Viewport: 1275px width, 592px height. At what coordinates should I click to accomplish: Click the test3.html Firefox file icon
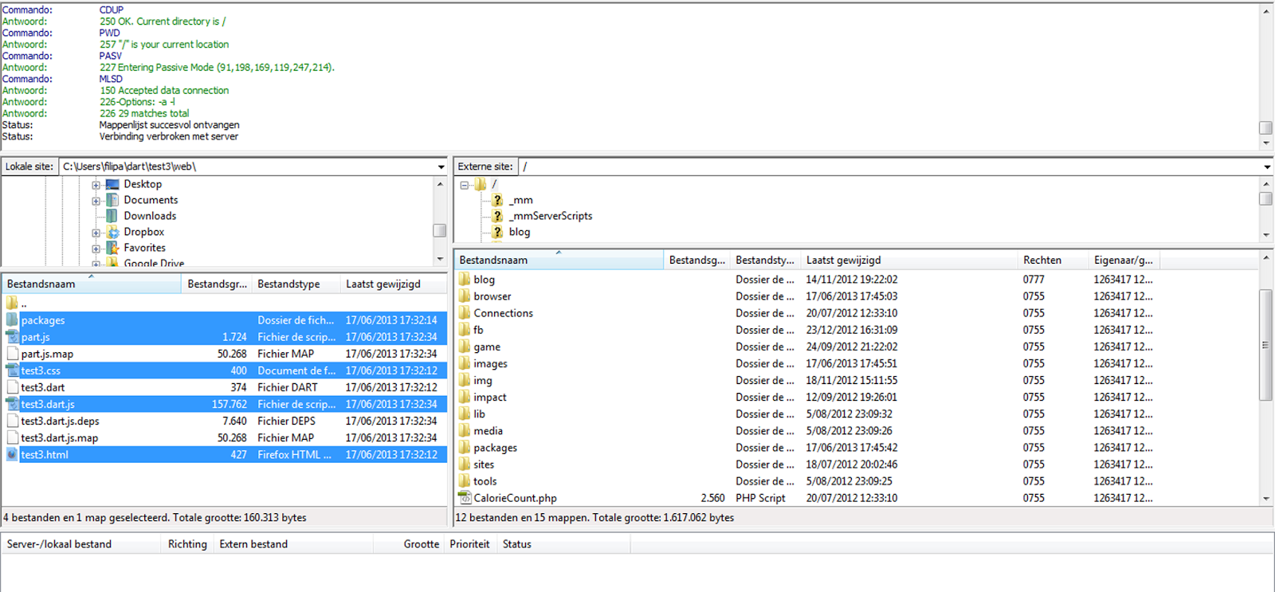coord(12,454)
